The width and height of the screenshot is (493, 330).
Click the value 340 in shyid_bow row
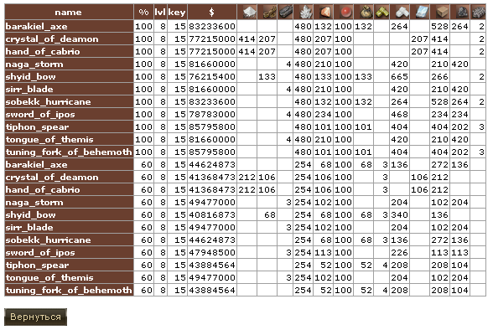400,214
